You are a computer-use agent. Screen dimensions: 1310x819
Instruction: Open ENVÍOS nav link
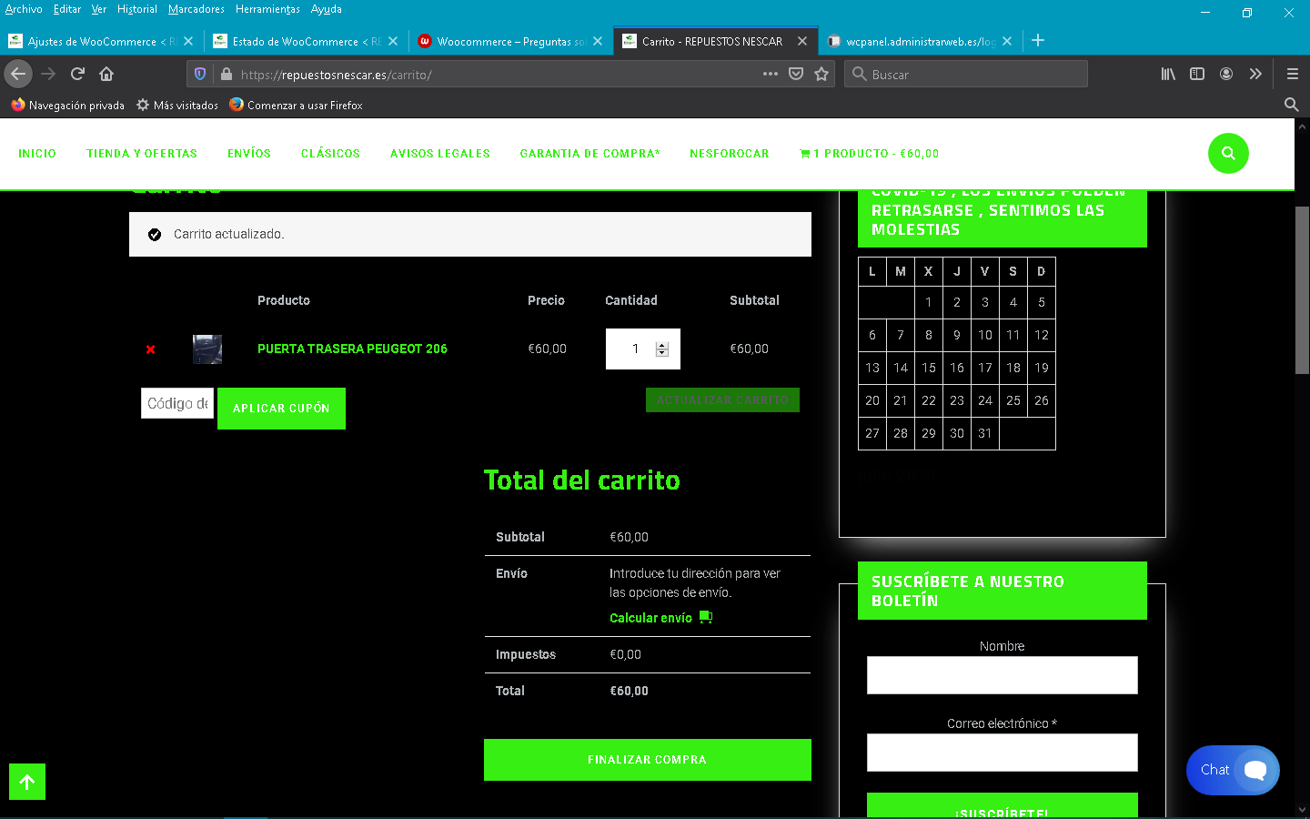tap(249, 154)
